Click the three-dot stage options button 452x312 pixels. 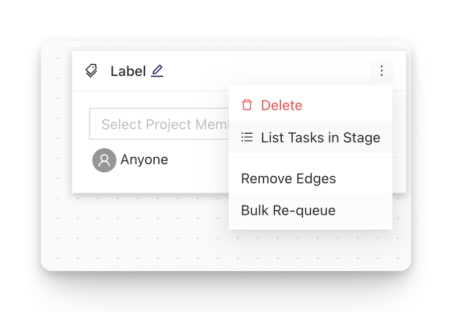382,71
